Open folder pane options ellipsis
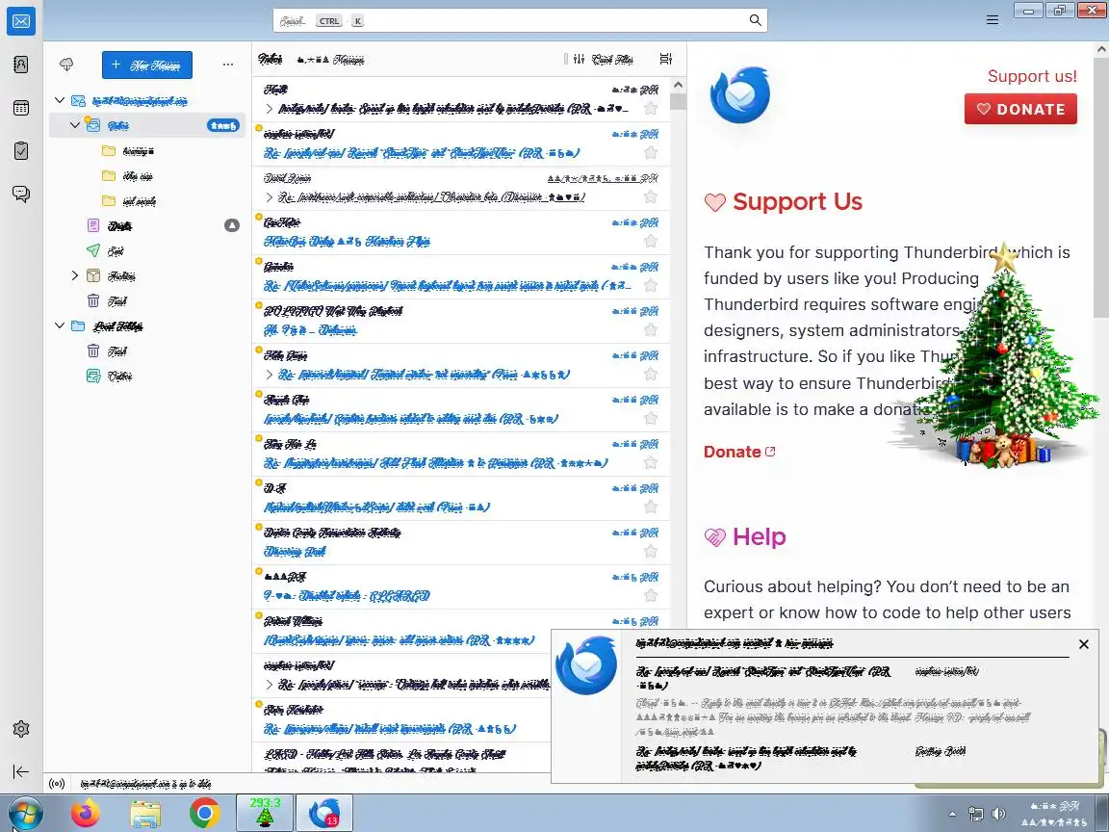This screenshot has width=1109, height=832. [228, 65]
